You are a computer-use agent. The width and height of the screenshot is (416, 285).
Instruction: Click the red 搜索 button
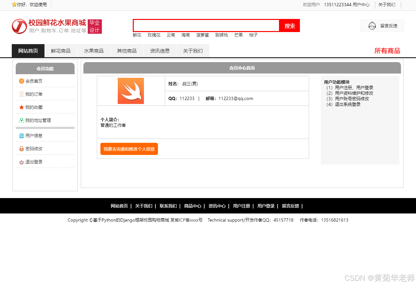point(290,25)
